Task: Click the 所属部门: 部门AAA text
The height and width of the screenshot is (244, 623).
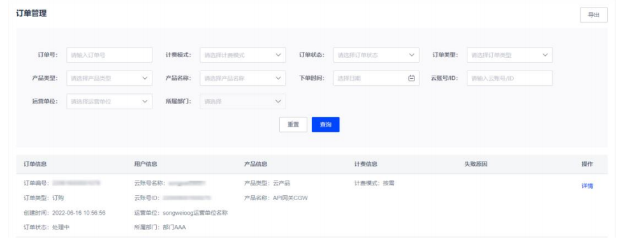Action: (160, 227)
